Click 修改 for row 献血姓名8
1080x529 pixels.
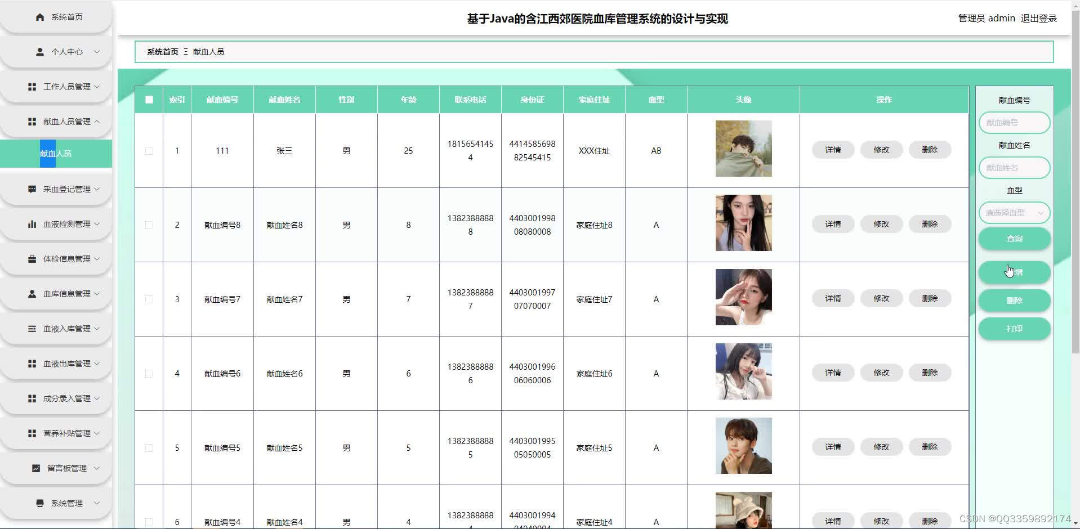coord(881,224)
